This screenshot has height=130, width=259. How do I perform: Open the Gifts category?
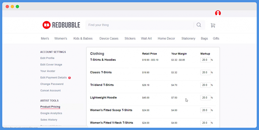pos(216,38)
